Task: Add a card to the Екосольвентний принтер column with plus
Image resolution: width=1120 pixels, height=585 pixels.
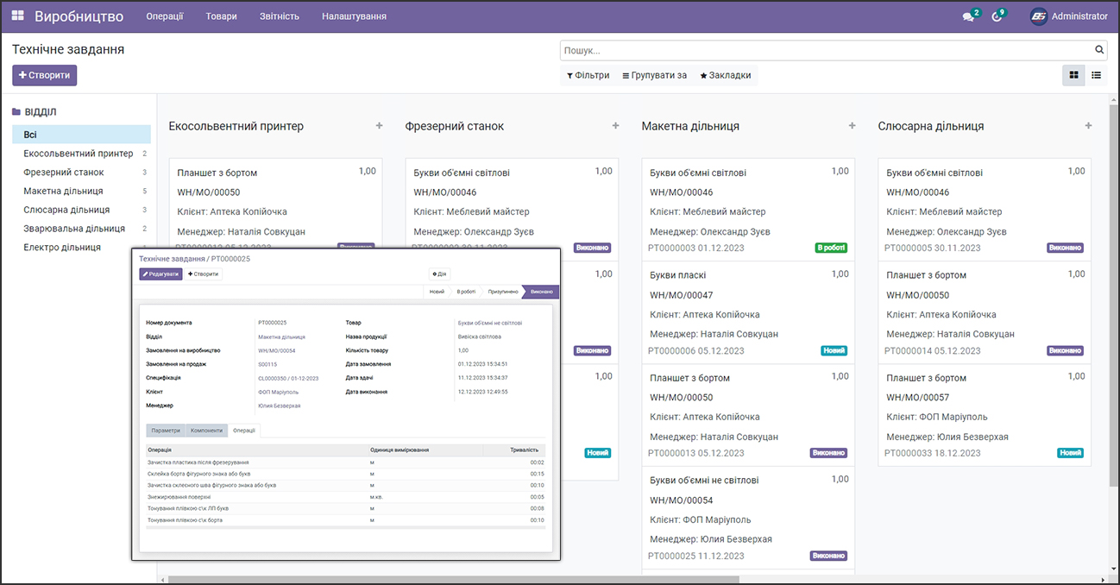Action: click(x=379, y=126)
